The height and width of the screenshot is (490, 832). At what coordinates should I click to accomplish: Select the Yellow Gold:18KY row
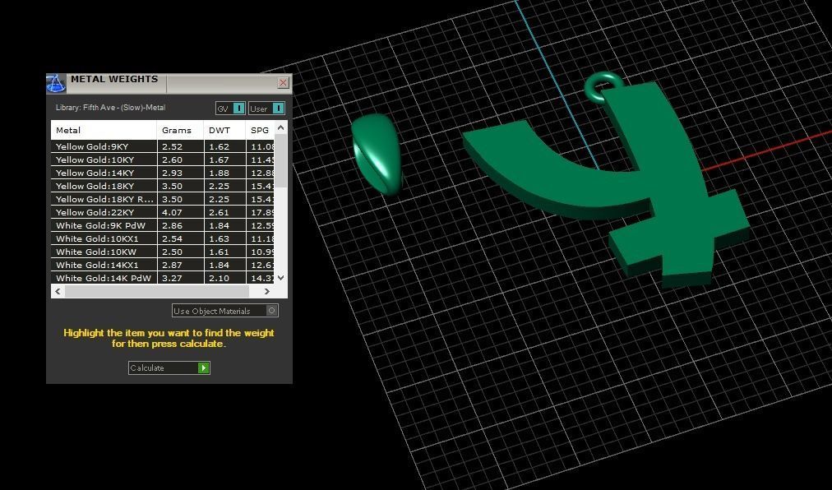click(x=163, y=187)
